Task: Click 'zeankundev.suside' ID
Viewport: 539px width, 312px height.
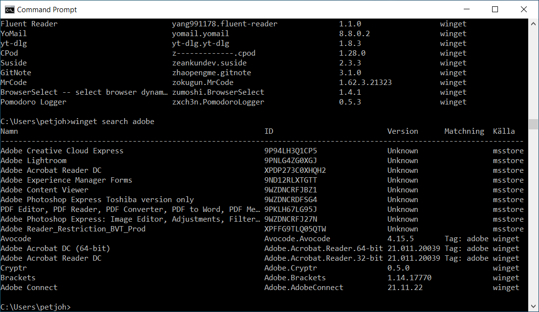Action: 209,63
